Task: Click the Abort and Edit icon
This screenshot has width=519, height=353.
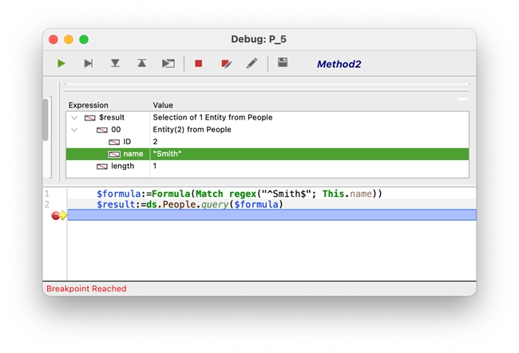Action: click(x=225, y=63)
